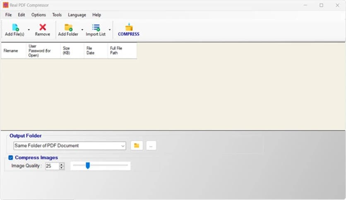Viewport: 346px width, 200px height.
Task: Click the Full File Path column header
Action: point(122,51)
